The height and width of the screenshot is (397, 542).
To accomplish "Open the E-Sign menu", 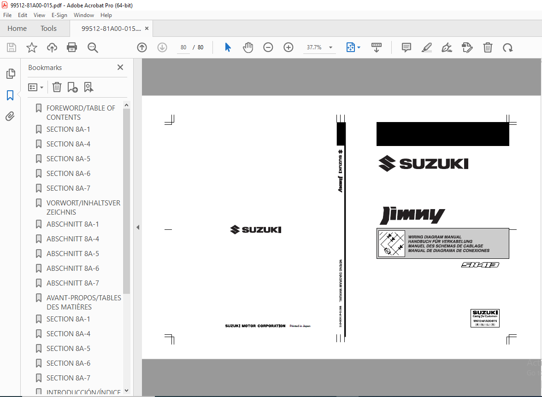I will point(59,15).
